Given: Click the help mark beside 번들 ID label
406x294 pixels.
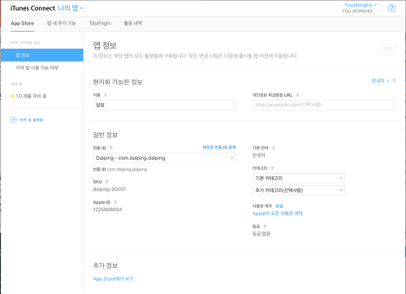Looking at the screenshot, I should coord(110,148).
